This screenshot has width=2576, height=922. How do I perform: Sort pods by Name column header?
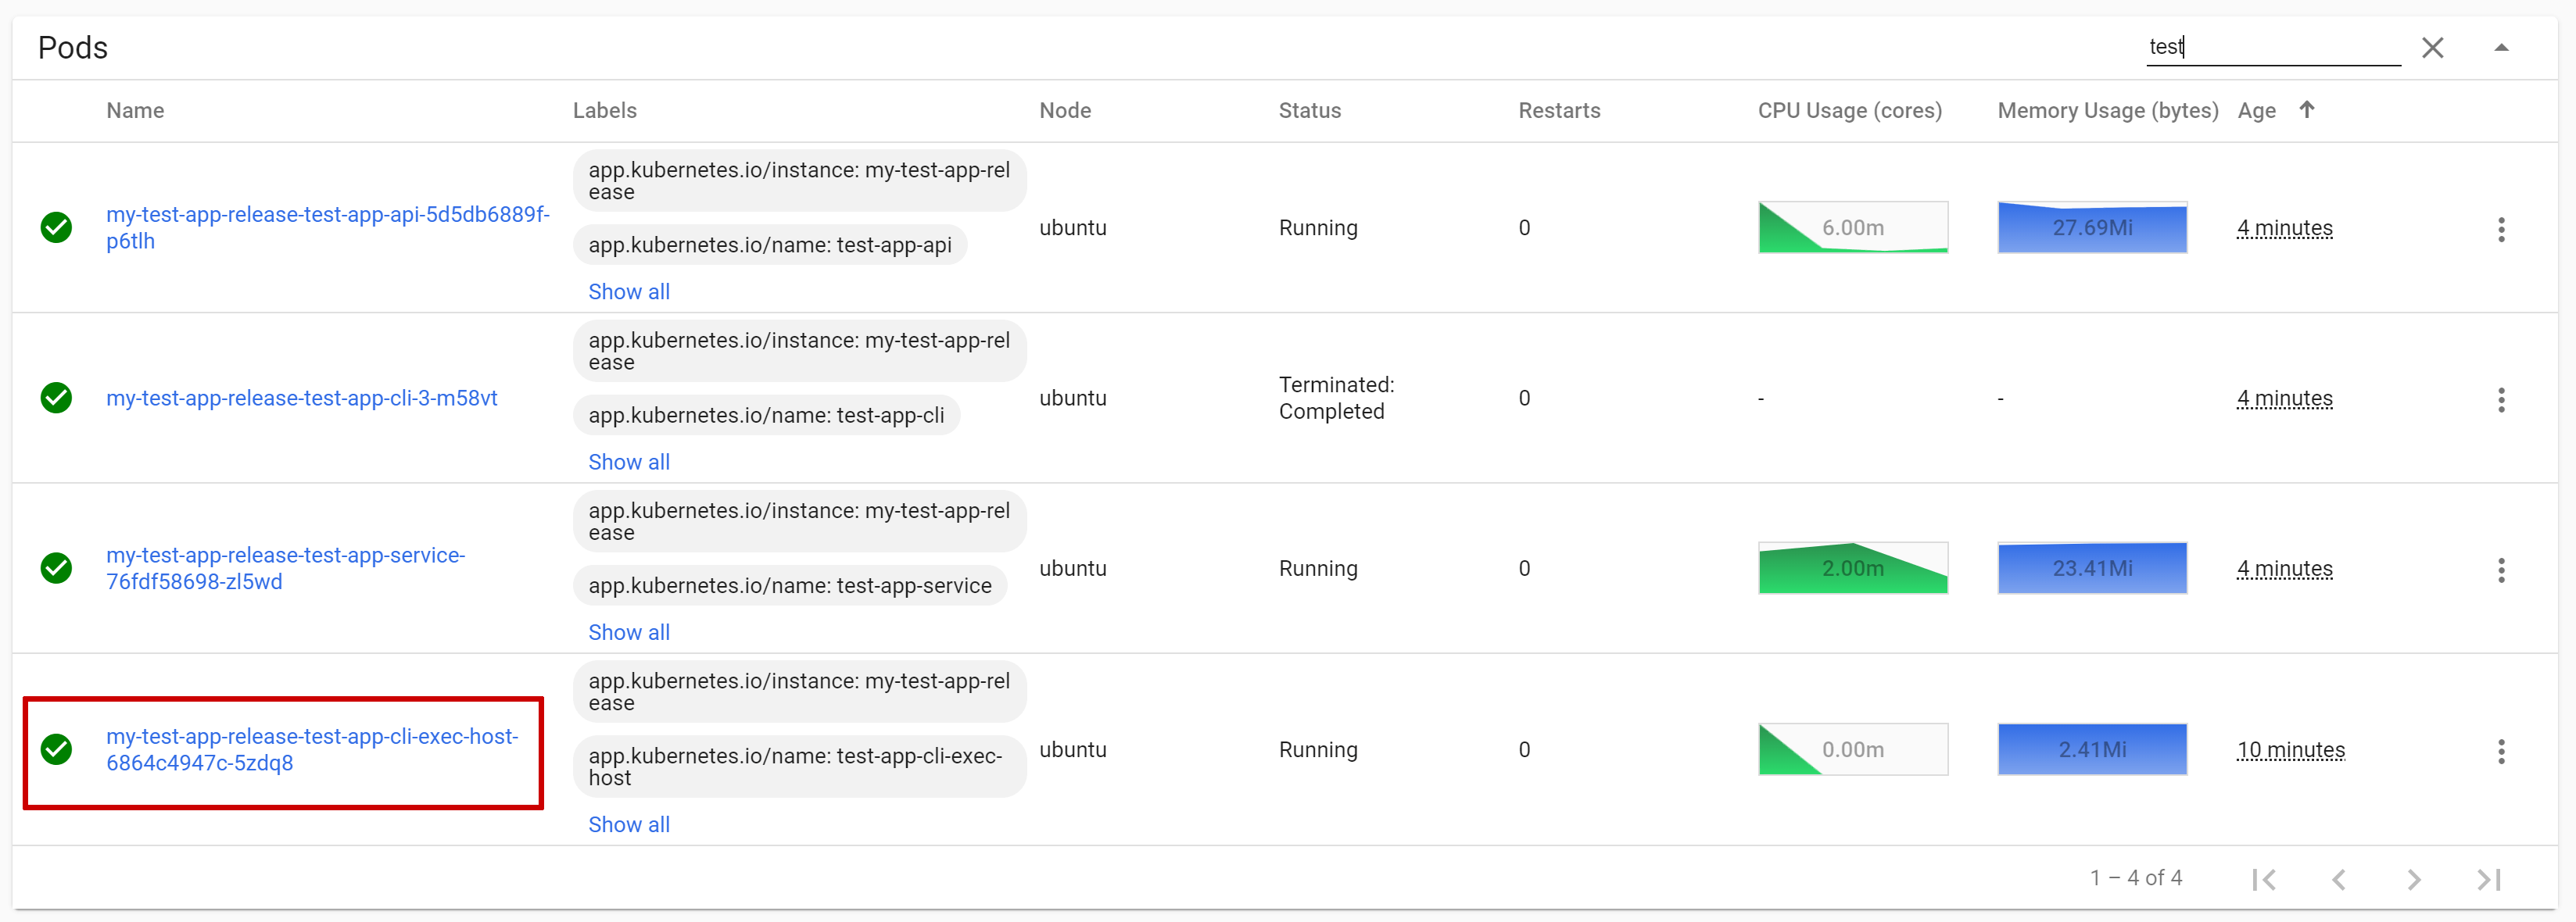coord(135,110)
